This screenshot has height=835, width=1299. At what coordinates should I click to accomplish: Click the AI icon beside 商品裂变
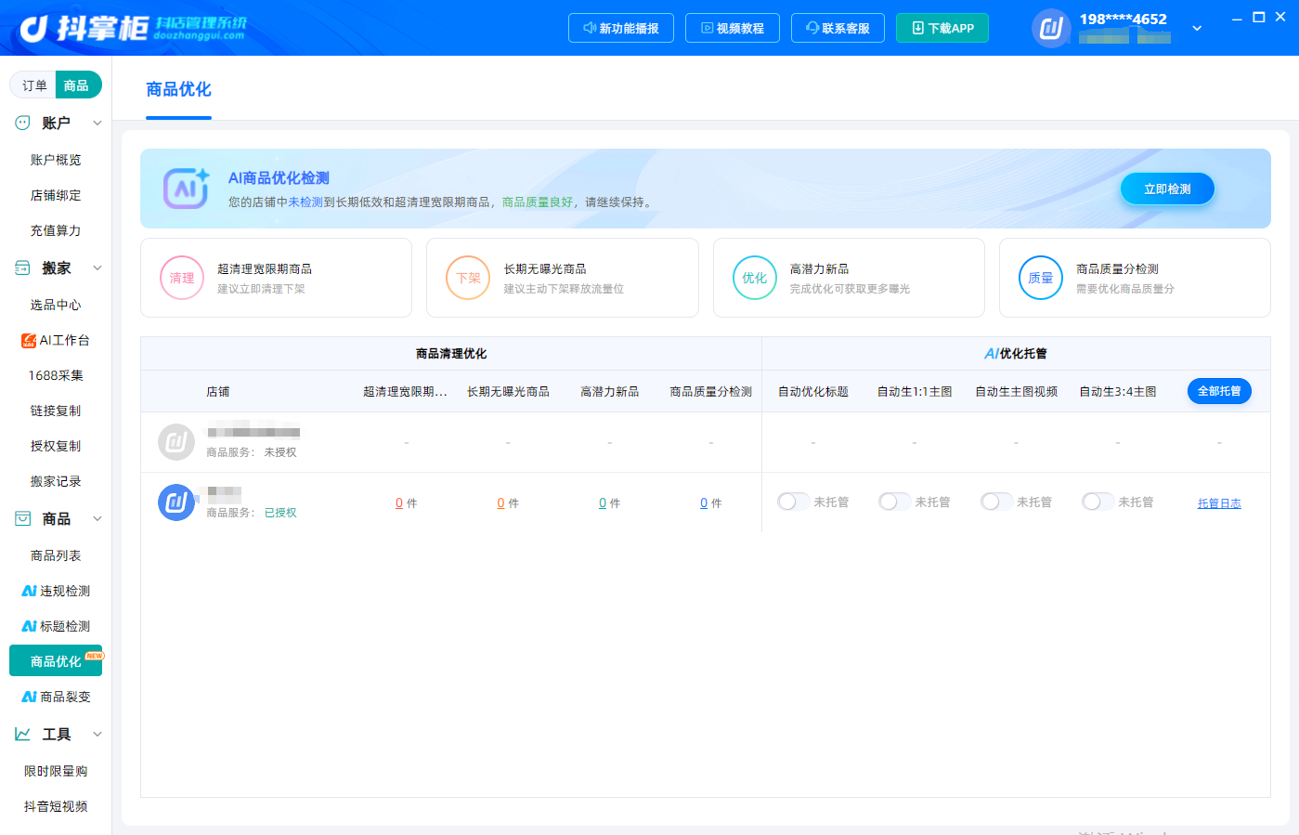[29, 697]
